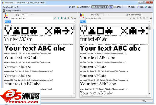Expand the left pane 04b_21 font dropdown
Viewport: 156px width, 105px height.
74,22
